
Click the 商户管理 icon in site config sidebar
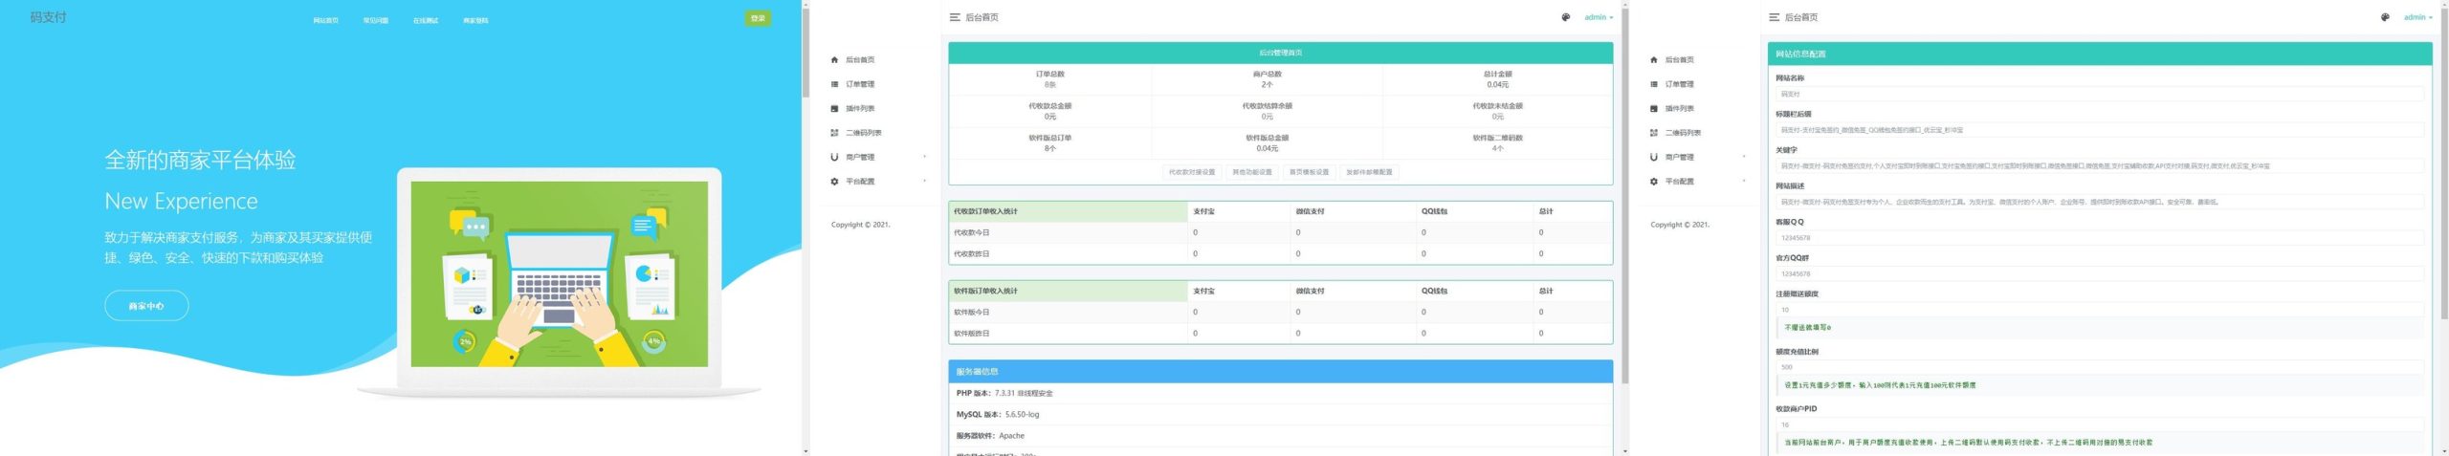coord(1654,157)
